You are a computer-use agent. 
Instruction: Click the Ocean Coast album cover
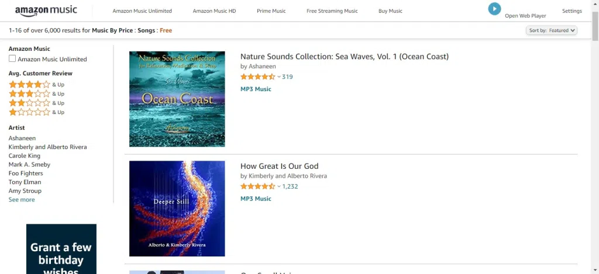[177, 99]
